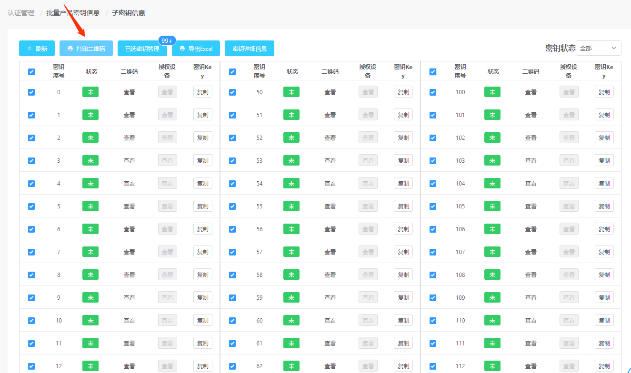Click the green 未 status tag for key 7
Image resolution: width=631 pixels, height=373 pixels.
pos(90,252)
